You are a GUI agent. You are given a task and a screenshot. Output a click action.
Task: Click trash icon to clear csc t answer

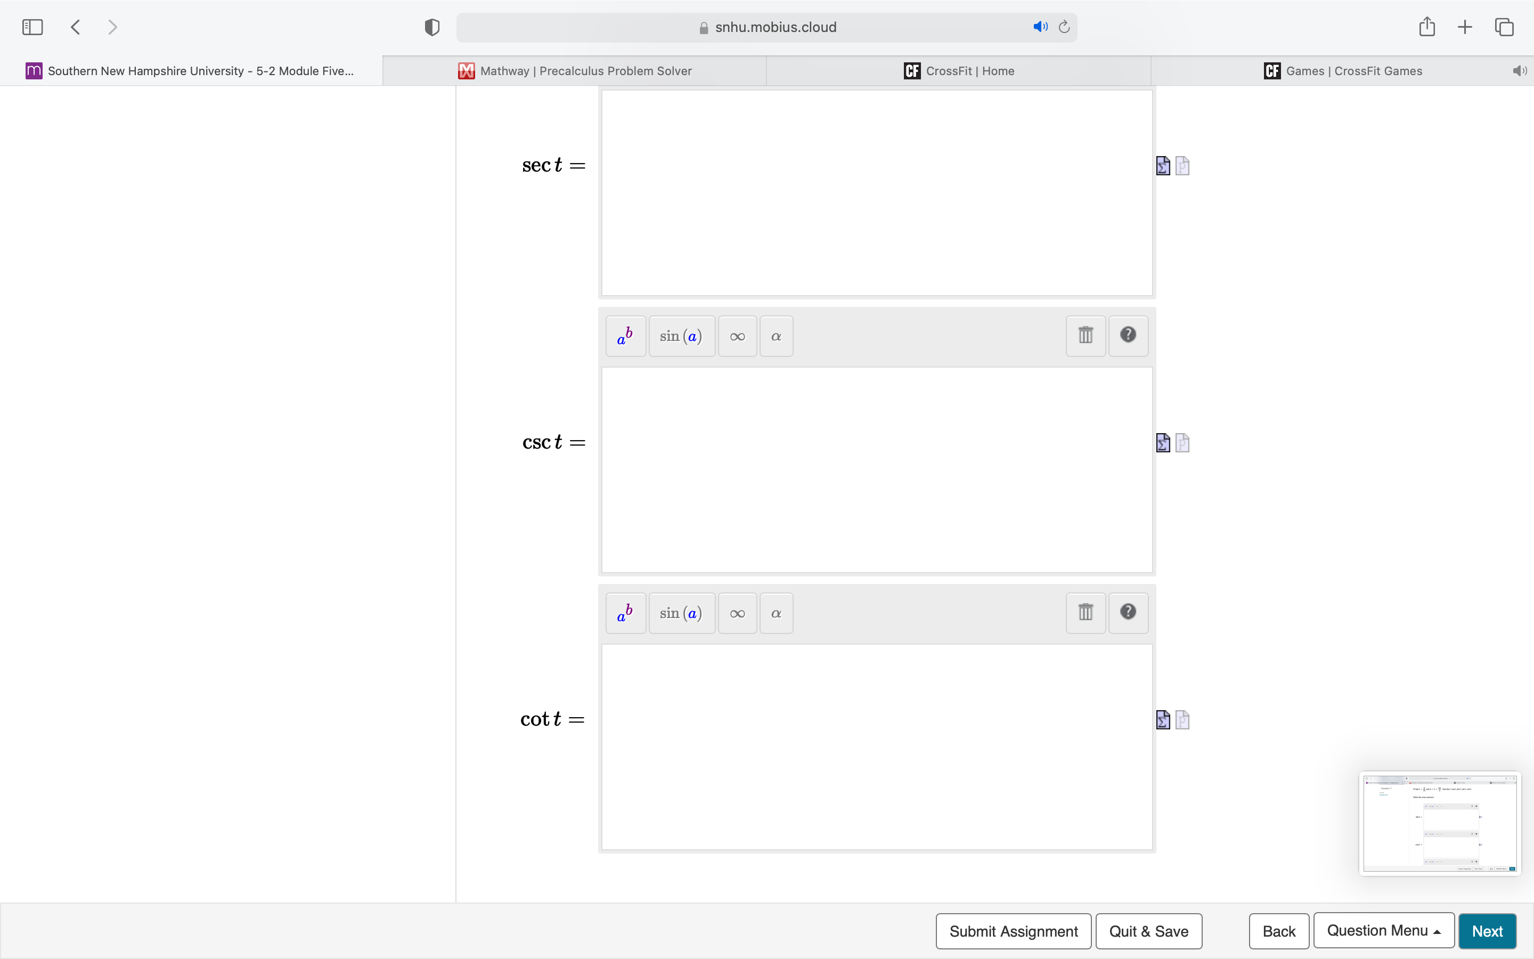pos(1085,336)
